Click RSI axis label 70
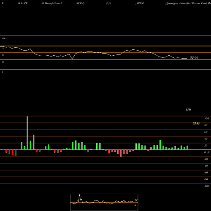Viewport: 211px width, 211px height. click(x=3, y=49)
